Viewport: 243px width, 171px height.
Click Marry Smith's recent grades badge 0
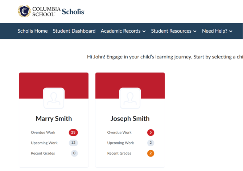tap(74, 153)
